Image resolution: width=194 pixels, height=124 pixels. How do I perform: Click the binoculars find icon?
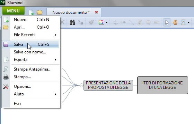pyautogui.click(x=72, y=22)
